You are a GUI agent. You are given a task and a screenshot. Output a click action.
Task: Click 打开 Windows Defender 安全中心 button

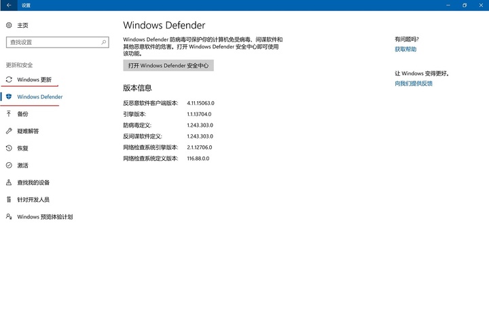click(168, 65)
